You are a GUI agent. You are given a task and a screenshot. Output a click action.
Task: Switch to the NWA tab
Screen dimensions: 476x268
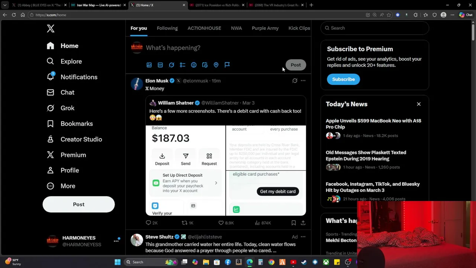point(237,28)
